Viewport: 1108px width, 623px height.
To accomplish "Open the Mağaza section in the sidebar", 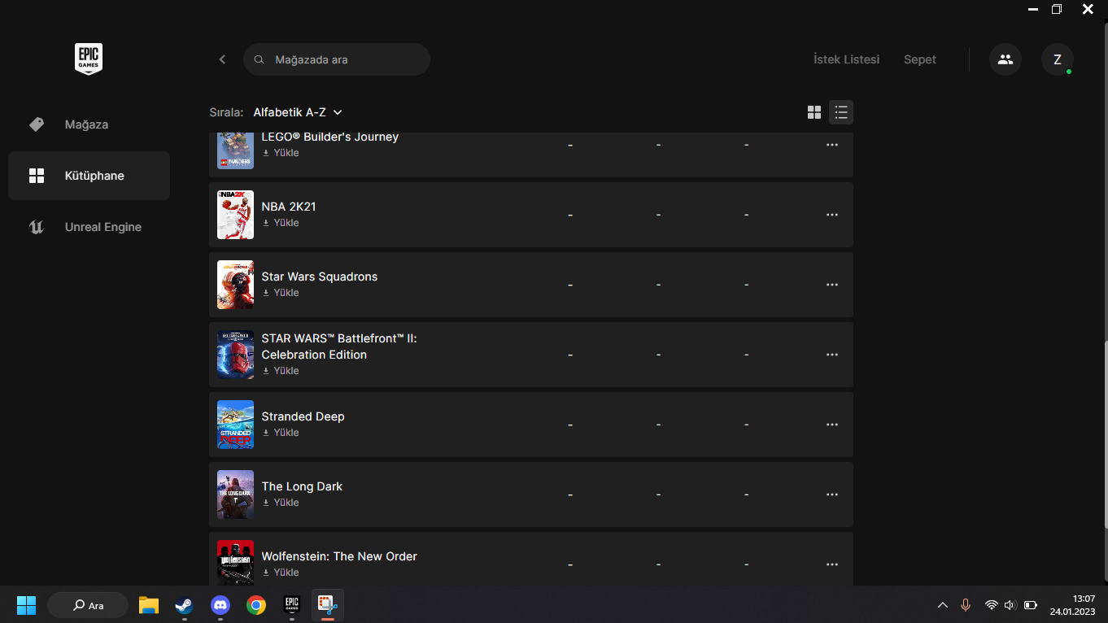I will coord(89,124).
